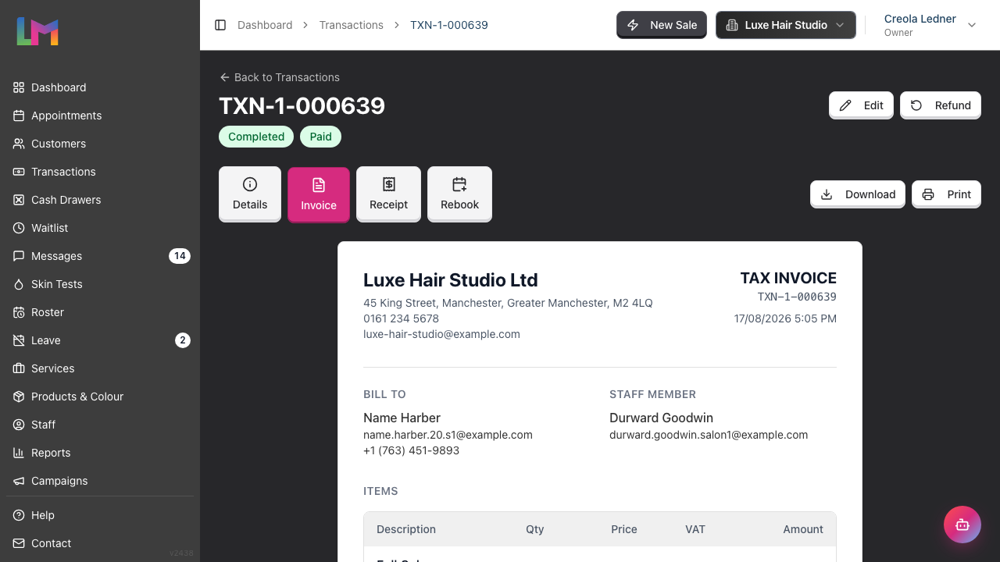Viewport: 1000px width, 562px height.
Task: Click durward.goodwin.salon1@example.com email
Action: (709, 435)
